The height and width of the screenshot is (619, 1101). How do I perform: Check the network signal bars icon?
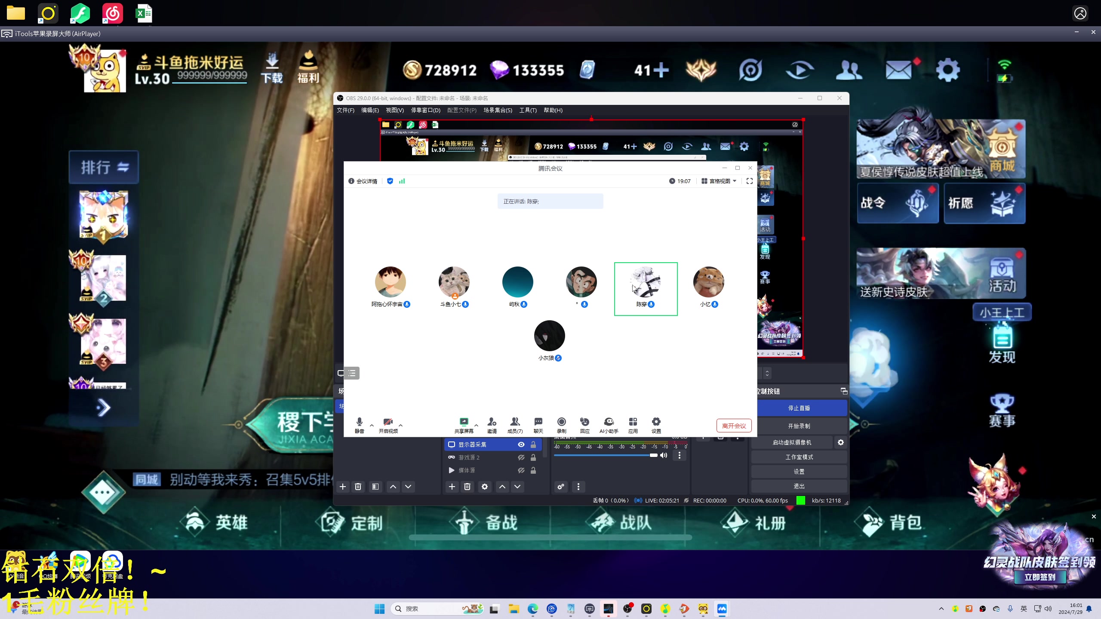402,181
